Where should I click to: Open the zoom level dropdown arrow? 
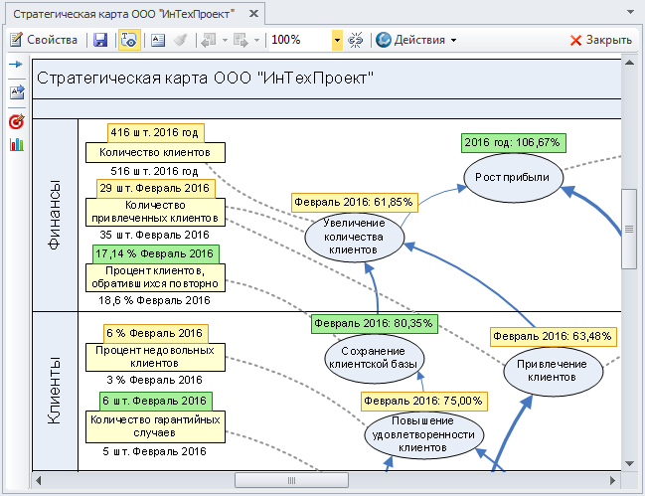(337, 40)
